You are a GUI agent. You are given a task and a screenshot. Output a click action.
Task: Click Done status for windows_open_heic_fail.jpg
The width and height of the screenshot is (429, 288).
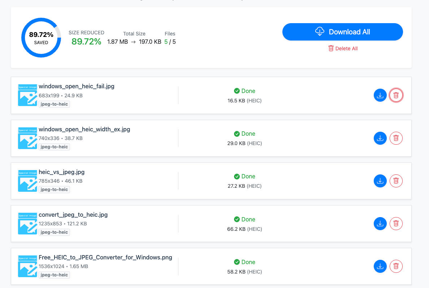(244, 91)
